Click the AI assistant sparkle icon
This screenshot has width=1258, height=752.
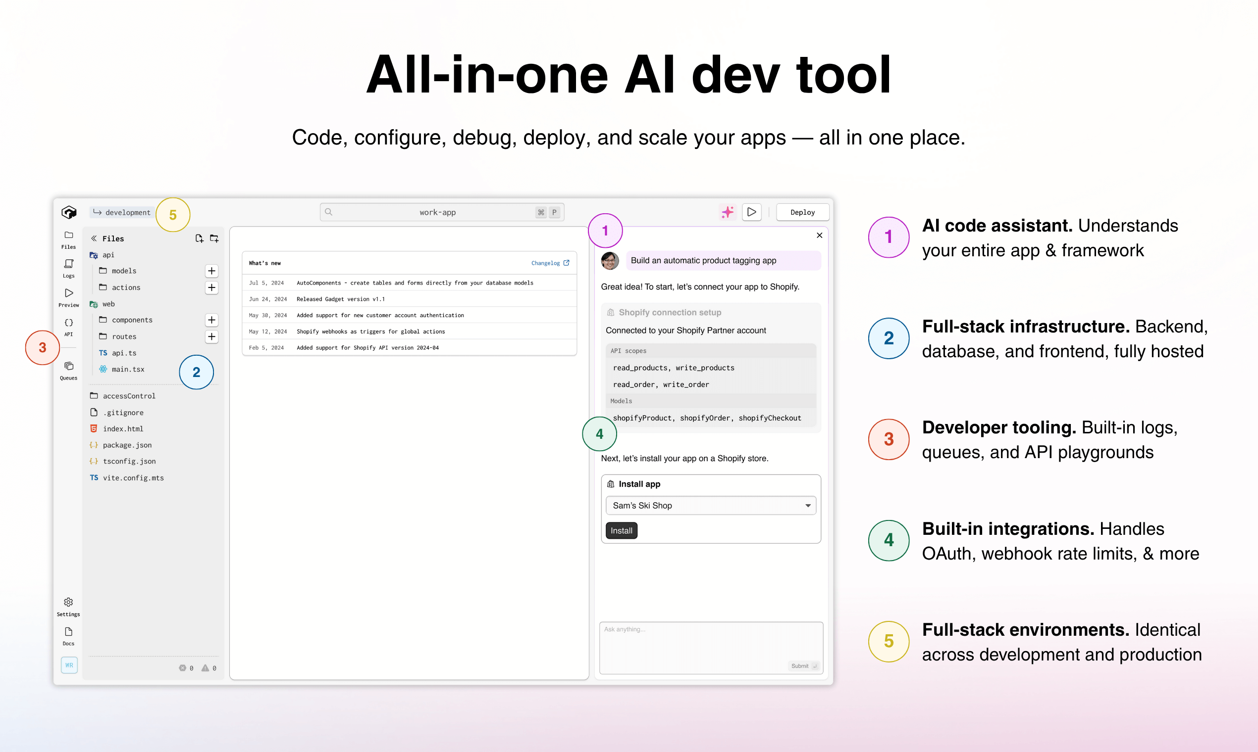click(728, 212)
